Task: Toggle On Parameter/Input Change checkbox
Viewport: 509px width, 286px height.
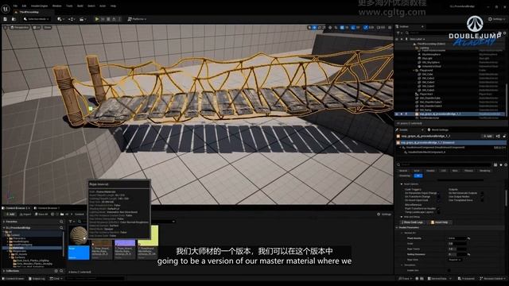Action: (x=439, y=193)
